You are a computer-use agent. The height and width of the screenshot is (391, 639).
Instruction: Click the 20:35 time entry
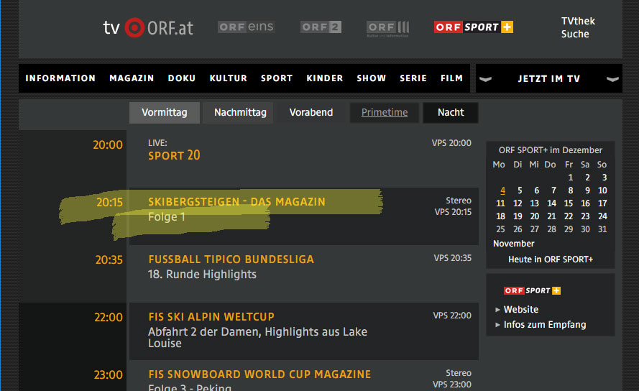[x=109, y=259]
